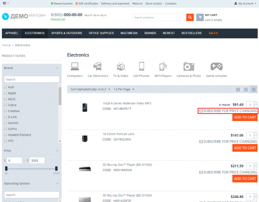
Task: Switch to compact list view
Action: (x=254, y=90)
